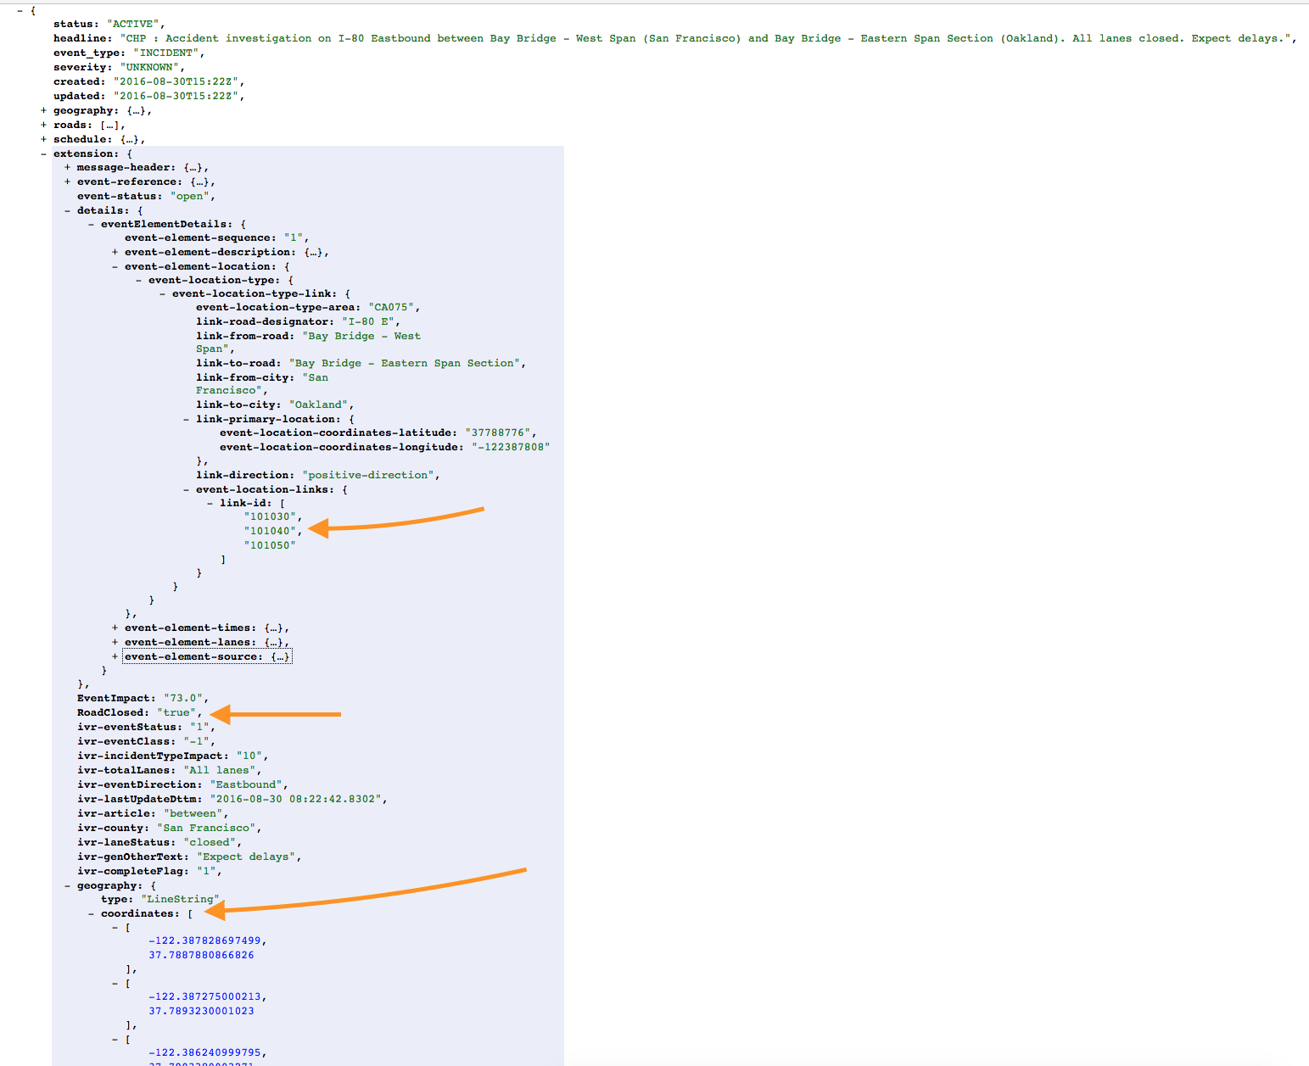Collapse the eventElementDetails node
This screenshot has height=1066, width=1309.
tap(91, 225)
